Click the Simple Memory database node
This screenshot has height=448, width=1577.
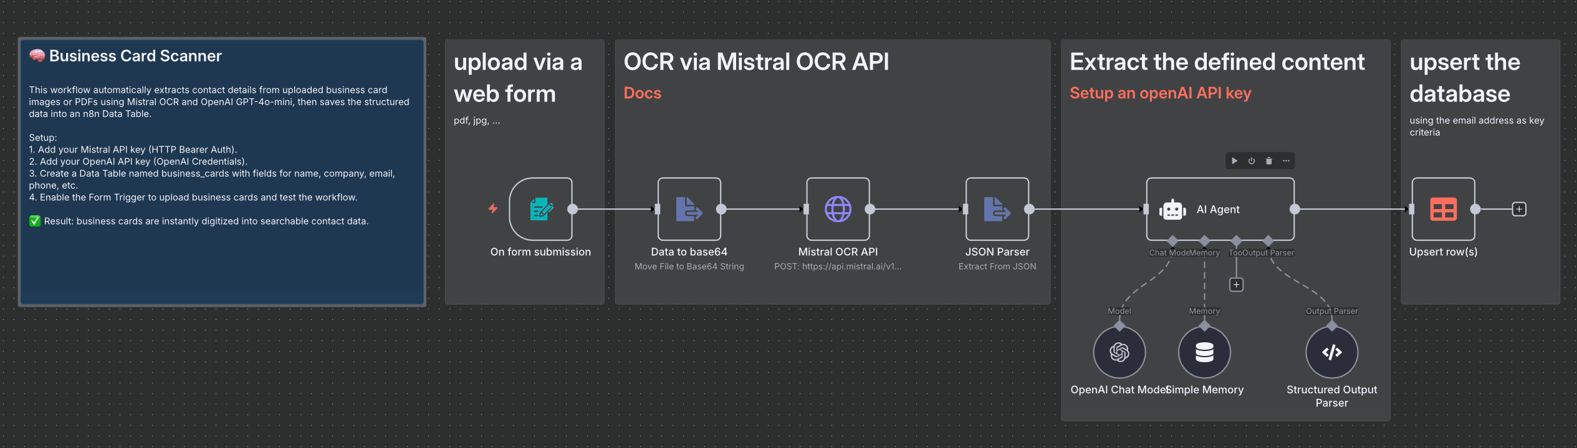[x=1204, y=352]
